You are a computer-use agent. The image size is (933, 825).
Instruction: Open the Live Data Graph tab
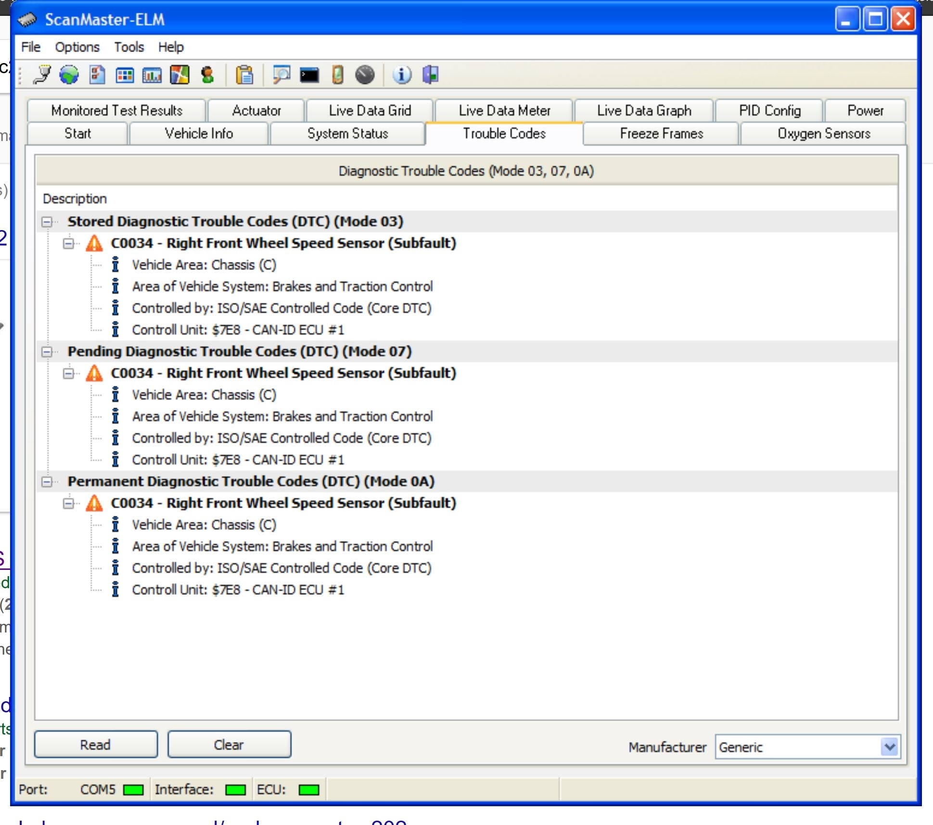click(x=644, y=111)
